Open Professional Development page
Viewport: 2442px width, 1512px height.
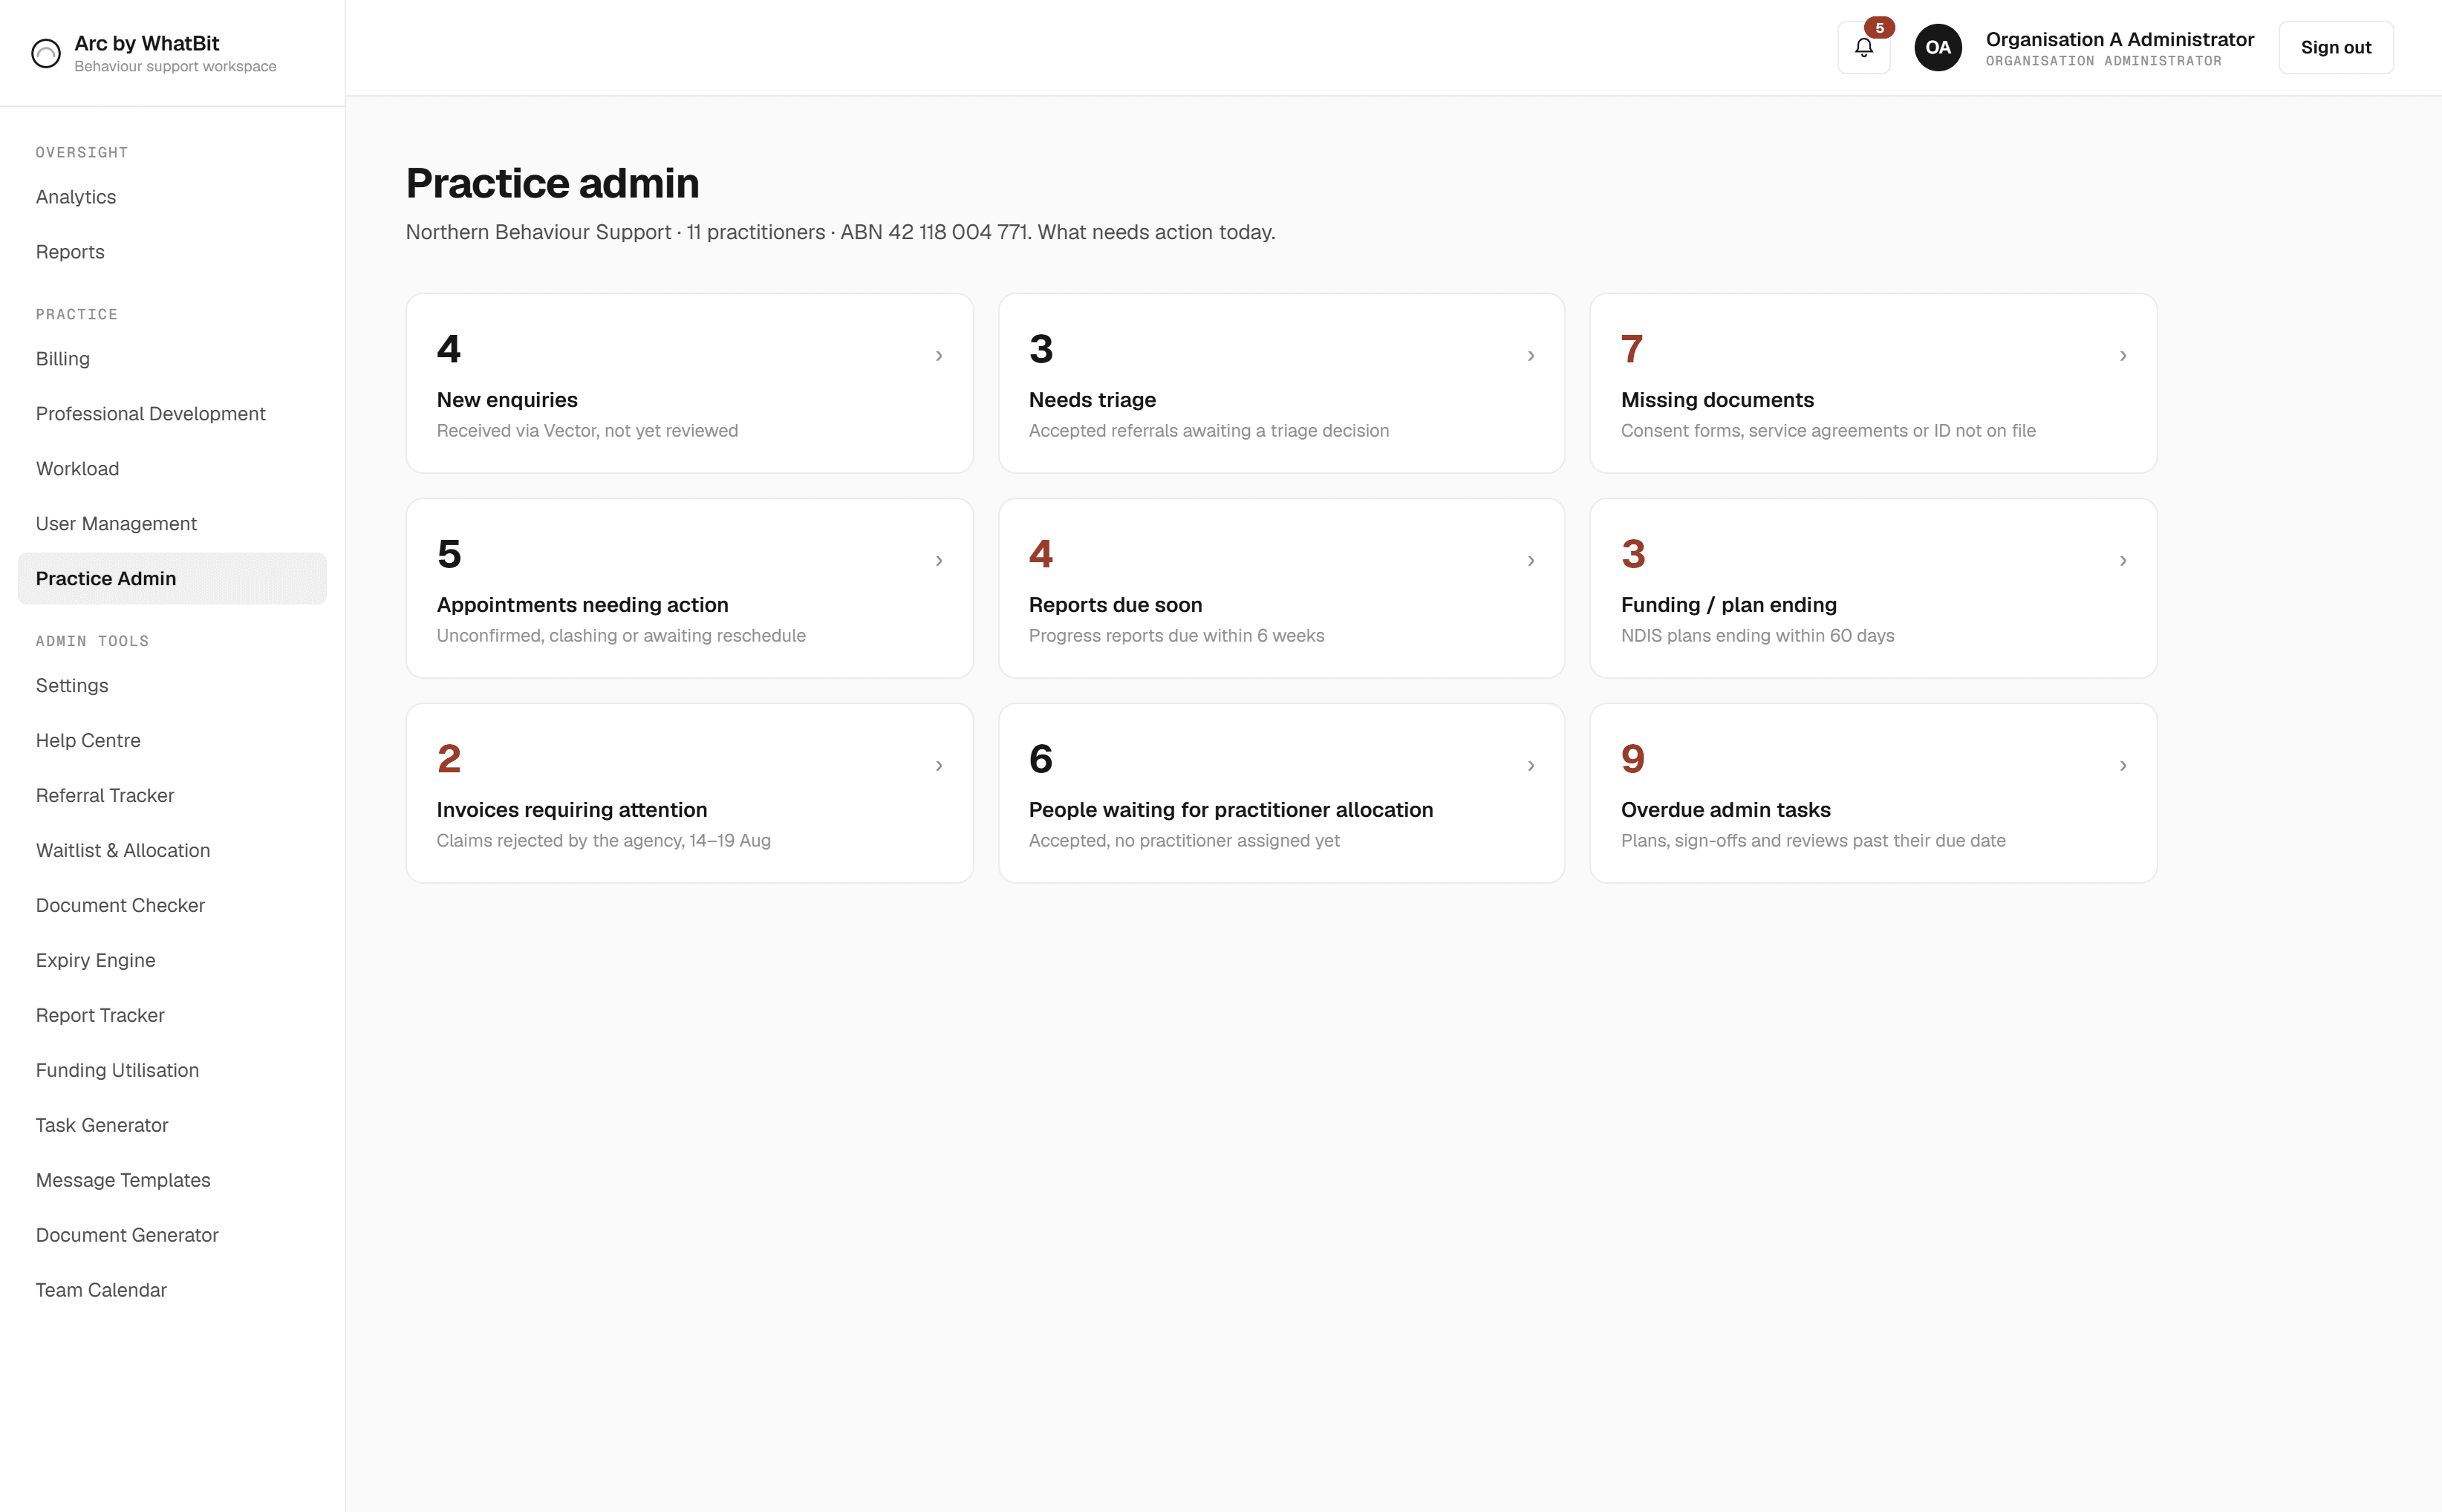(x=172, y=414)
